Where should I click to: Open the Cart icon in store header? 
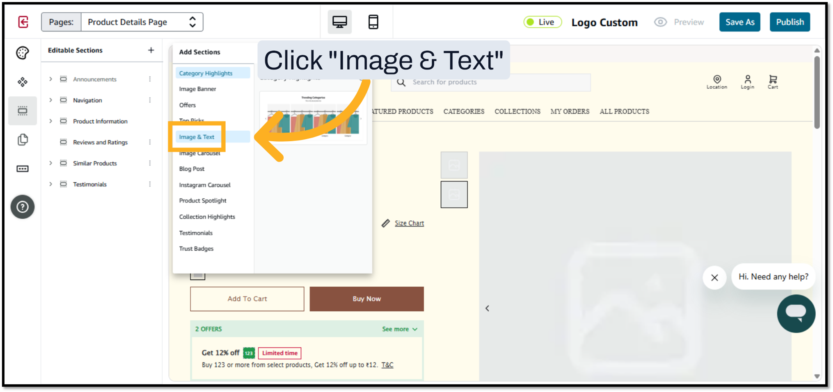773,82
